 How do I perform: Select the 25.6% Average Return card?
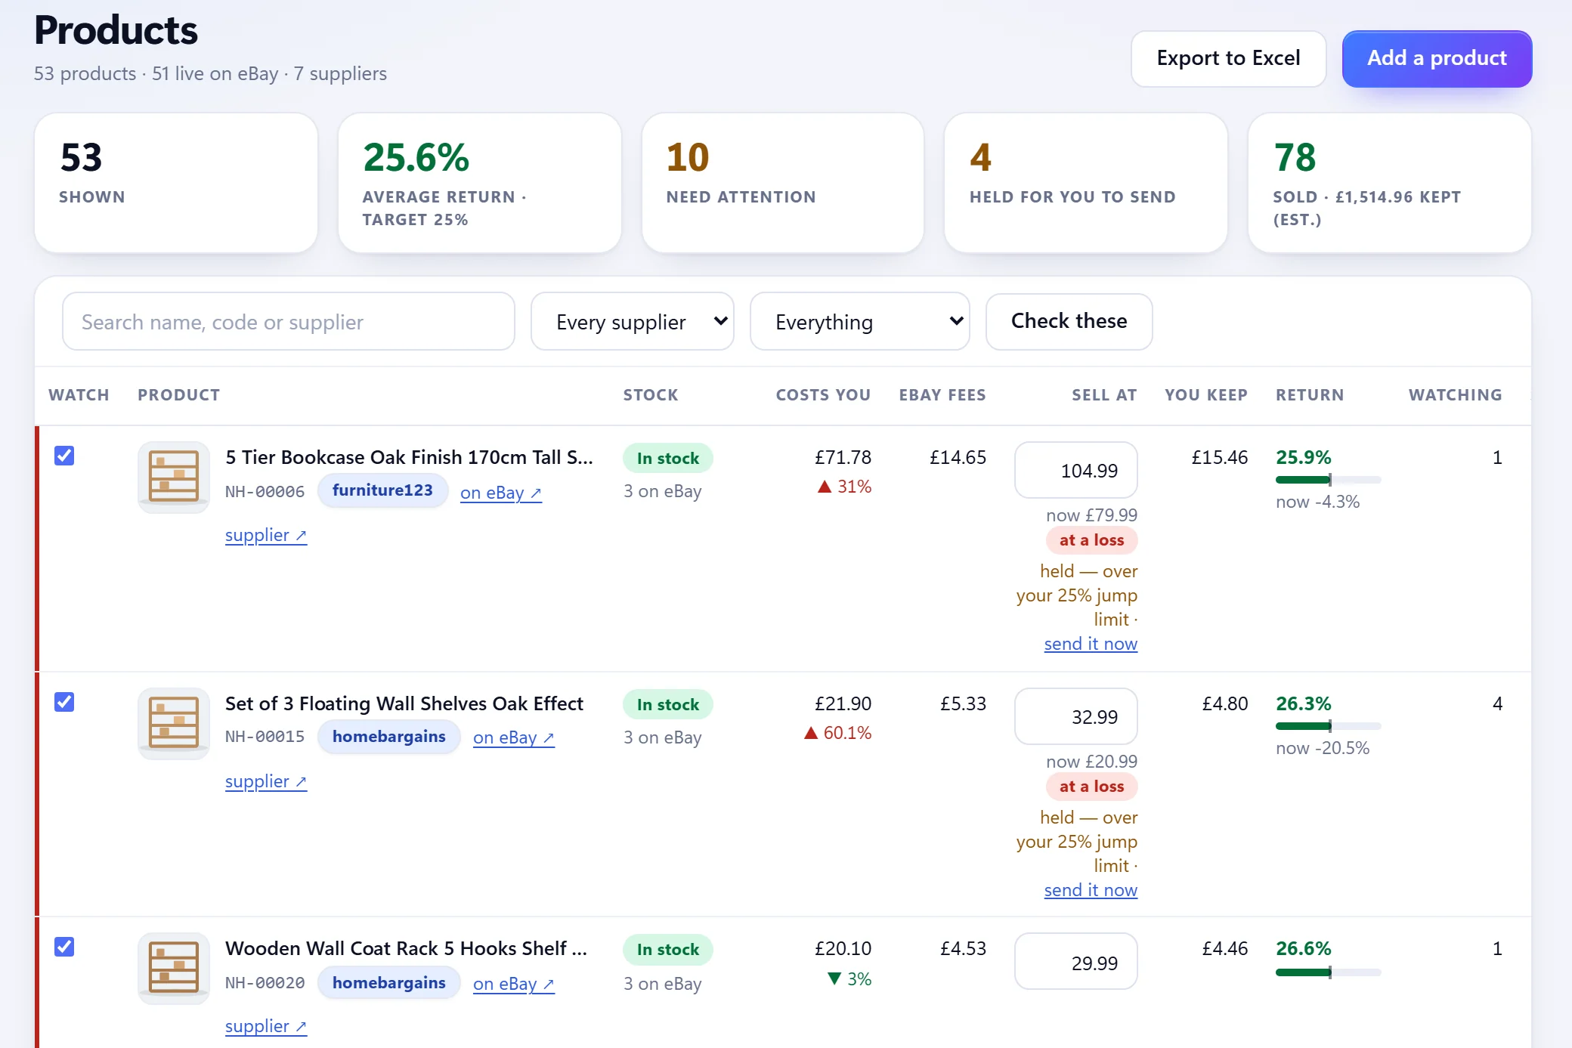pyautogui.click(x=479, y=183)
